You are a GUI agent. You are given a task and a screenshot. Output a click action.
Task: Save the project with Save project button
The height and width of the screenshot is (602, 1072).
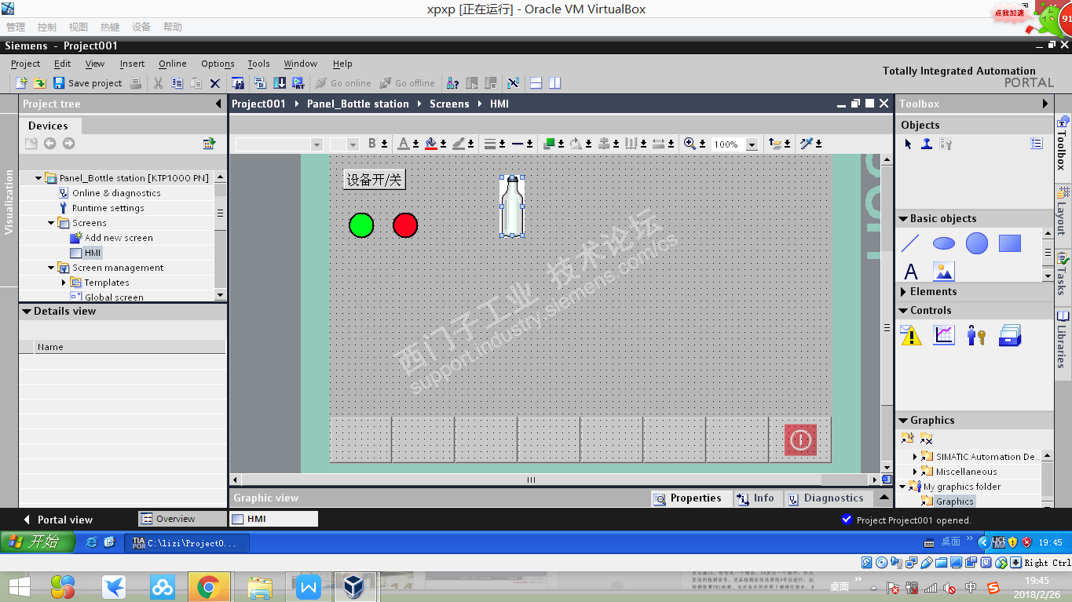coord(87,83)
